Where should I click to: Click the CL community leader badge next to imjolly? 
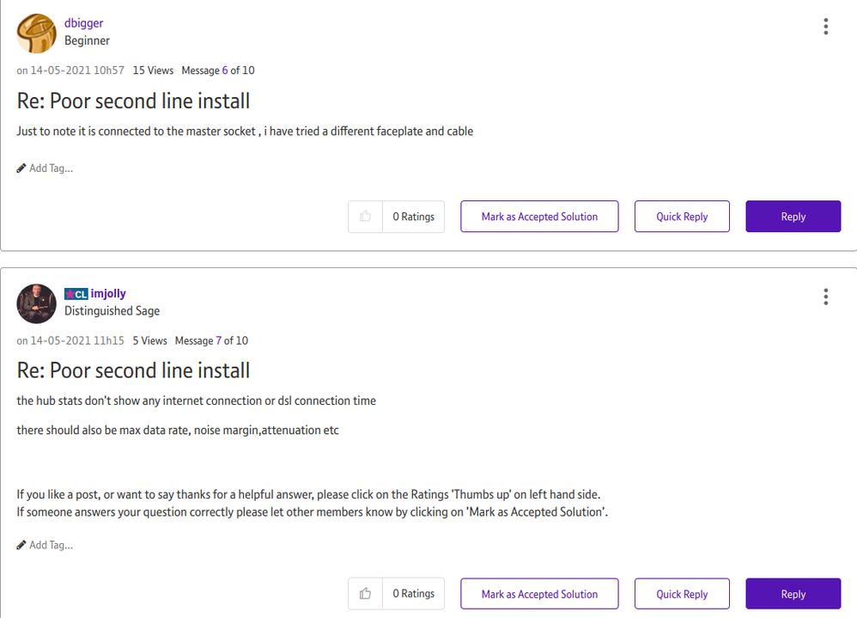click(76, 293)
